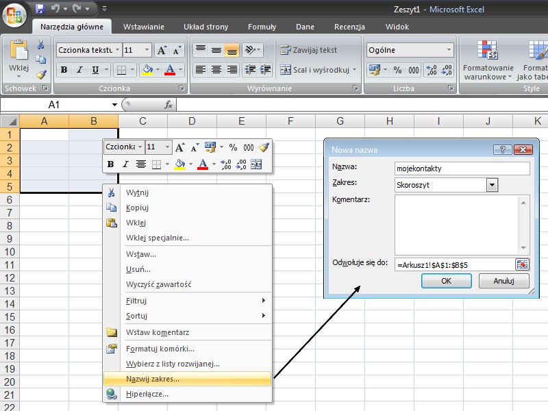
Task: Toggle bold in the ribbon Czcionka group
Action: click(x=64, y=70)
